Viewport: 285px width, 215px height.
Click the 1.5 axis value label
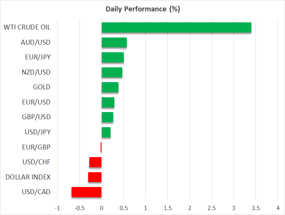[168, 208]
